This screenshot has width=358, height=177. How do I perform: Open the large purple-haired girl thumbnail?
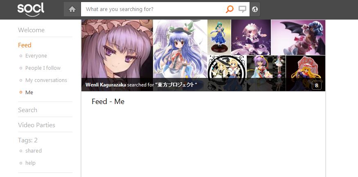tap(117, 55)
